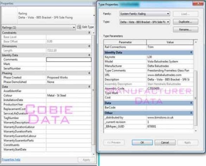
Task: Click the WarrantyStartDate value cell
Action: (x=69, y=149)
